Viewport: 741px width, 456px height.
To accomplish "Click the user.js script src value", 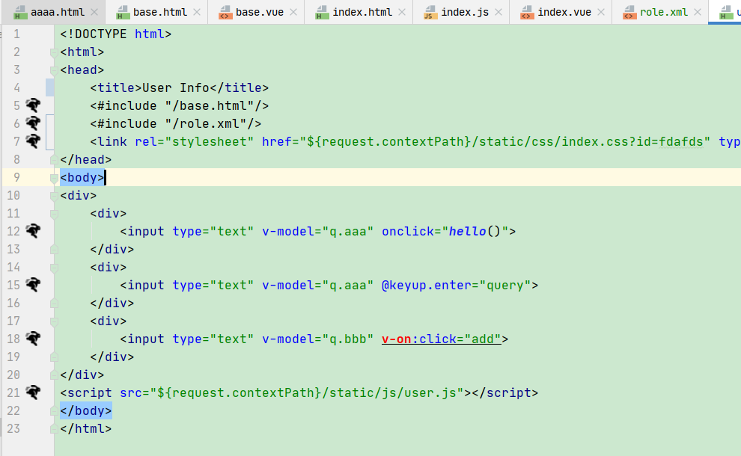I will point(307,392).
